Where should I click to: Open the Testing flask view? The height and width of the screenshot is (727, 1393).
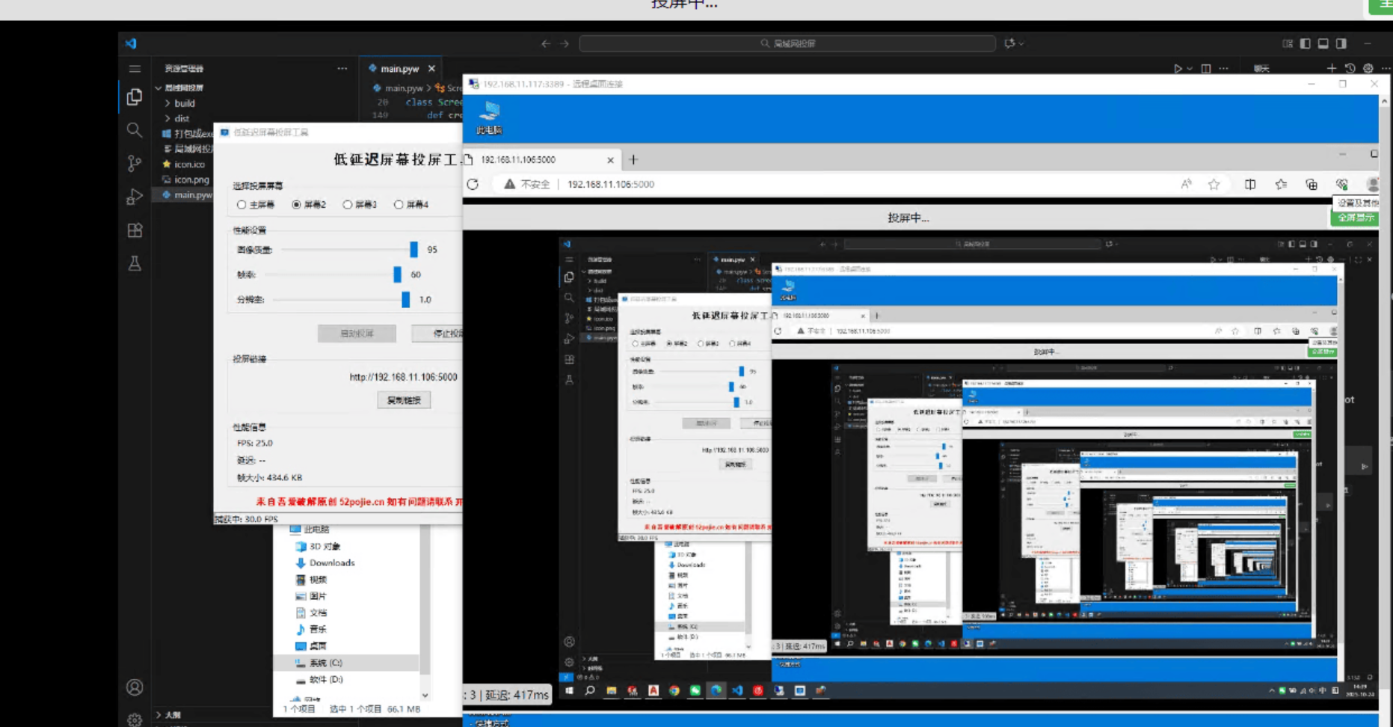pyautogui.click(x=135, y=263)
